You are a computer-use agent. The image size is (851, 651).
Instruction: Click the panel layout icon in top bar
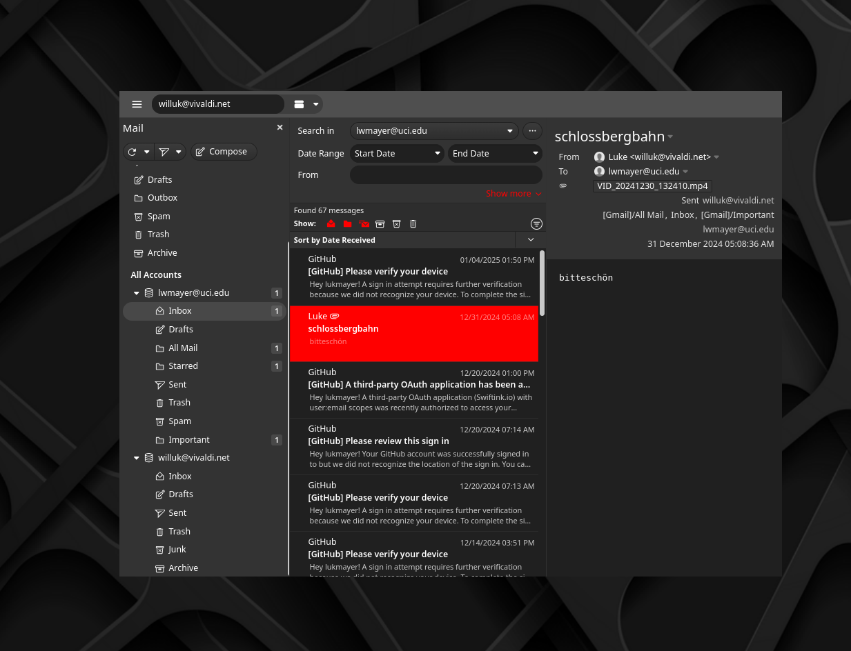click(299, 104)
